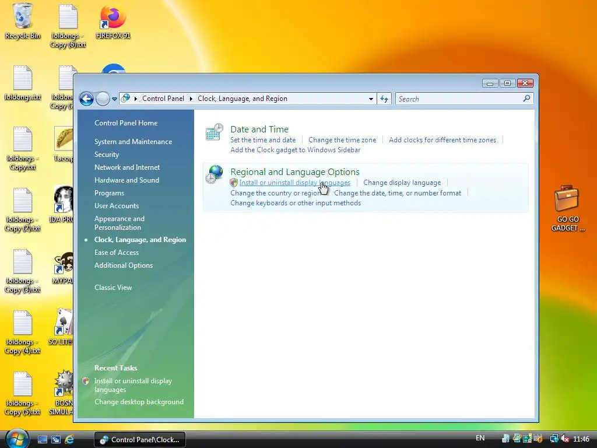Go to Additional Options category

point(124,265)
